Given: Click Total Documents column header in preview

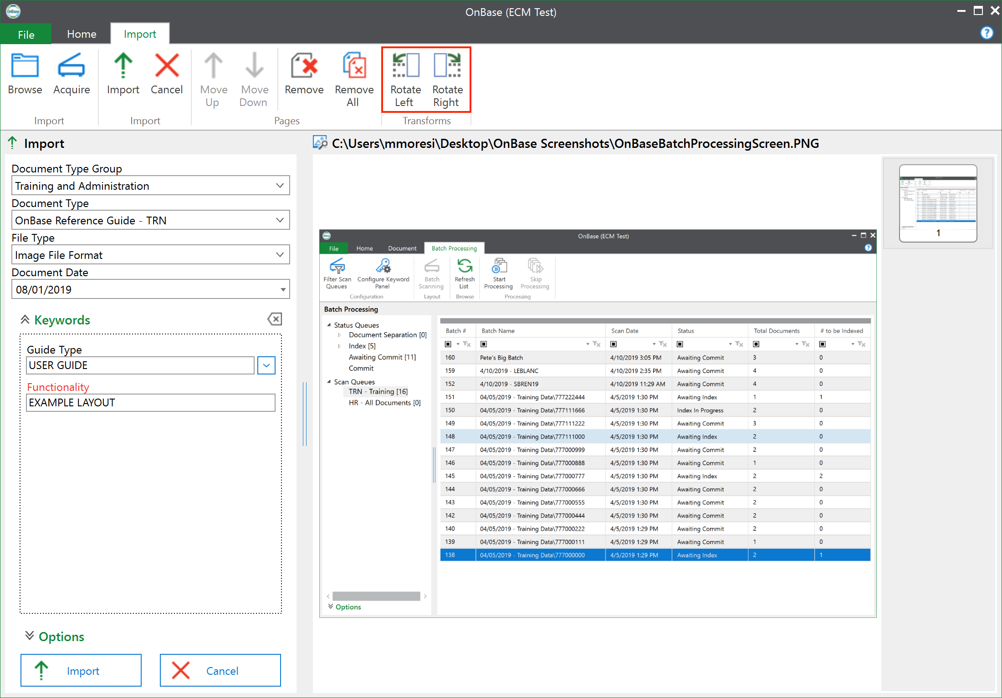Looking at the screenshot, I should [x=781, y=331].
